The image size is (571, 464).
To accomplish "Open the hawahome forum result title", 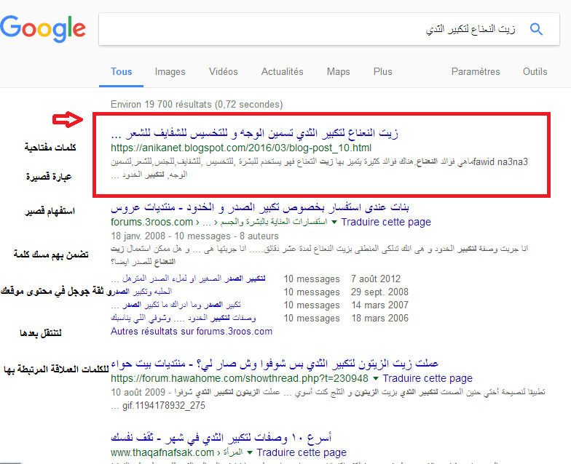I will (x=275, y=364).
